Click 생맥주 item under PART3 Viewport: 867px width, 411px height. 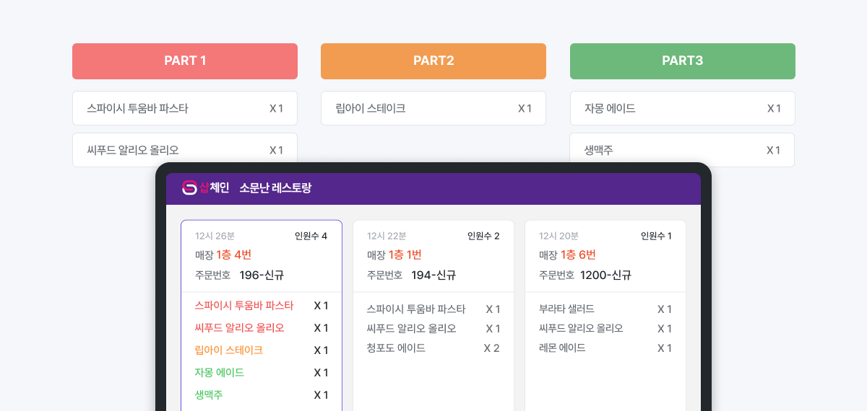point(682,150)
